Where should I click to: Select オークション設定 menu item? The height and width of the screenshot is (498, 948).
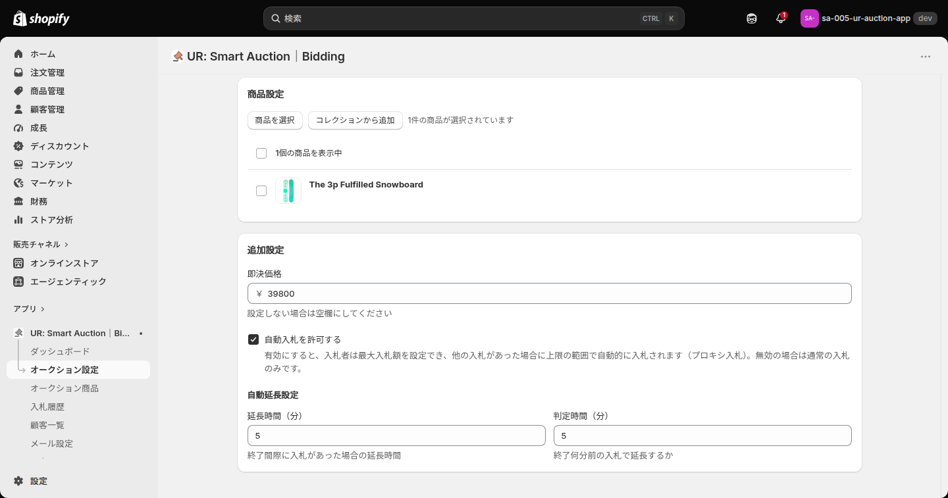click(x=78, y=370)
